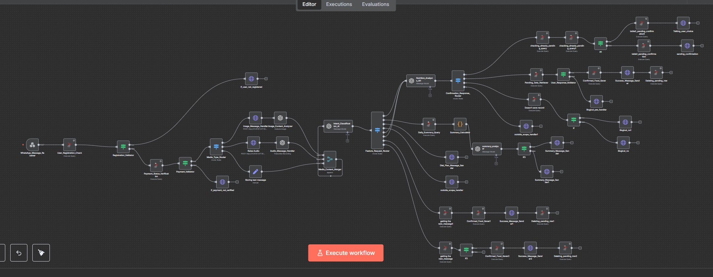Click the "Doesn't save record" node
Image resolution: width=713 pixels, height=277 pixels.
534,100
